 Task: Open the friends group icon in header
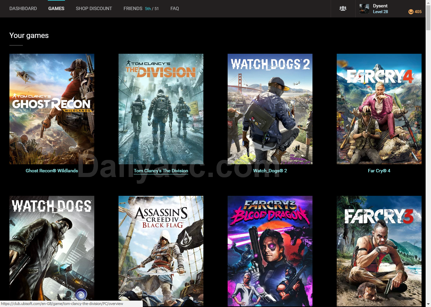tap(343, 8)
